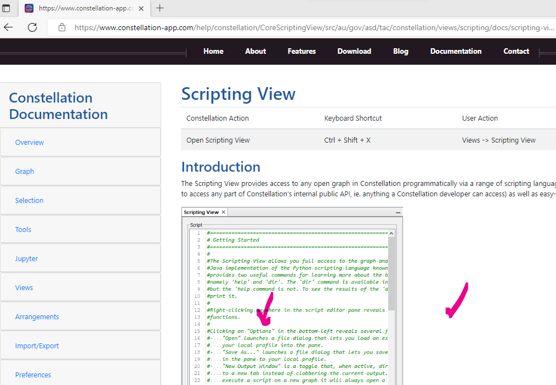
Task: Close the constellation-app.com browser tab
Action: [x=140, y=8]
